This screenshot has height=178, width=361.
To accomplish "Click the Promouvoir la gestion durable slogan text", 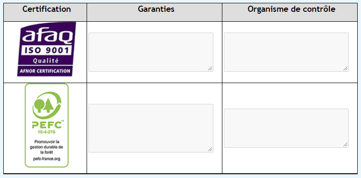I will click(x=47, y=147).
